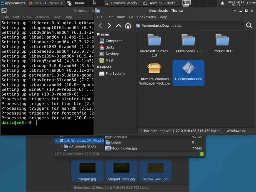Select the Microsoft Surface 1.0 folder
Viewport: 256px width, 192px height.
click(154, 45)
